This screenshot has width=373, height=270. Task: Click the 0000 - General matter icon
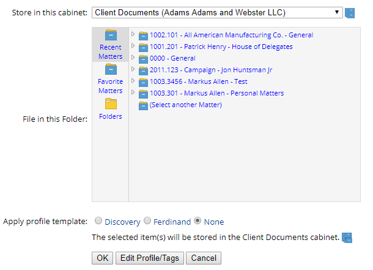[144, 59]
